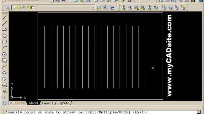Click the Make Block tool
The height and width of the screenshot is (114, 204).
click(4, 91)
